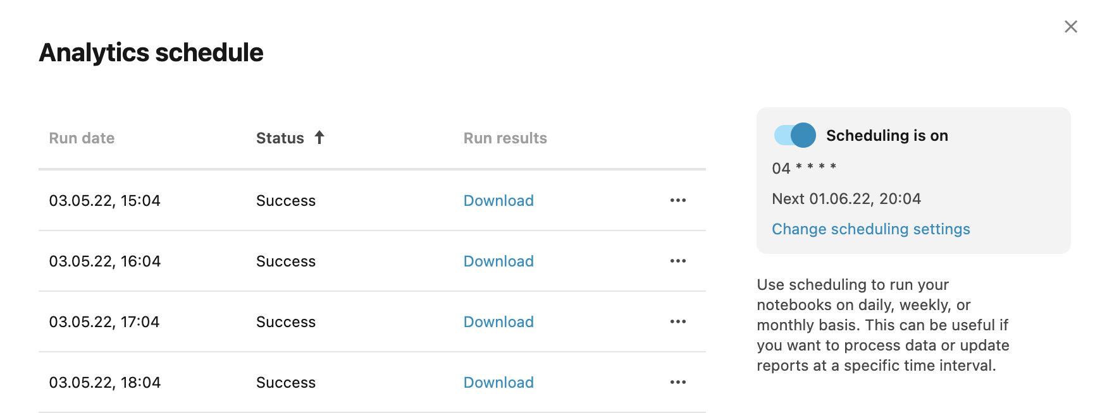Download results of the 18:04 run
The height and width of the screenshot is (413, 1107).
(x=498, y=383)
